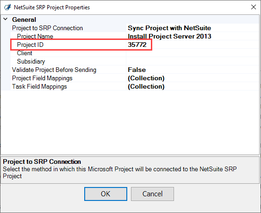Select the Project Name property label
Image resolution: width=261 pixels, height=213 pixels.
coord(35,36)
